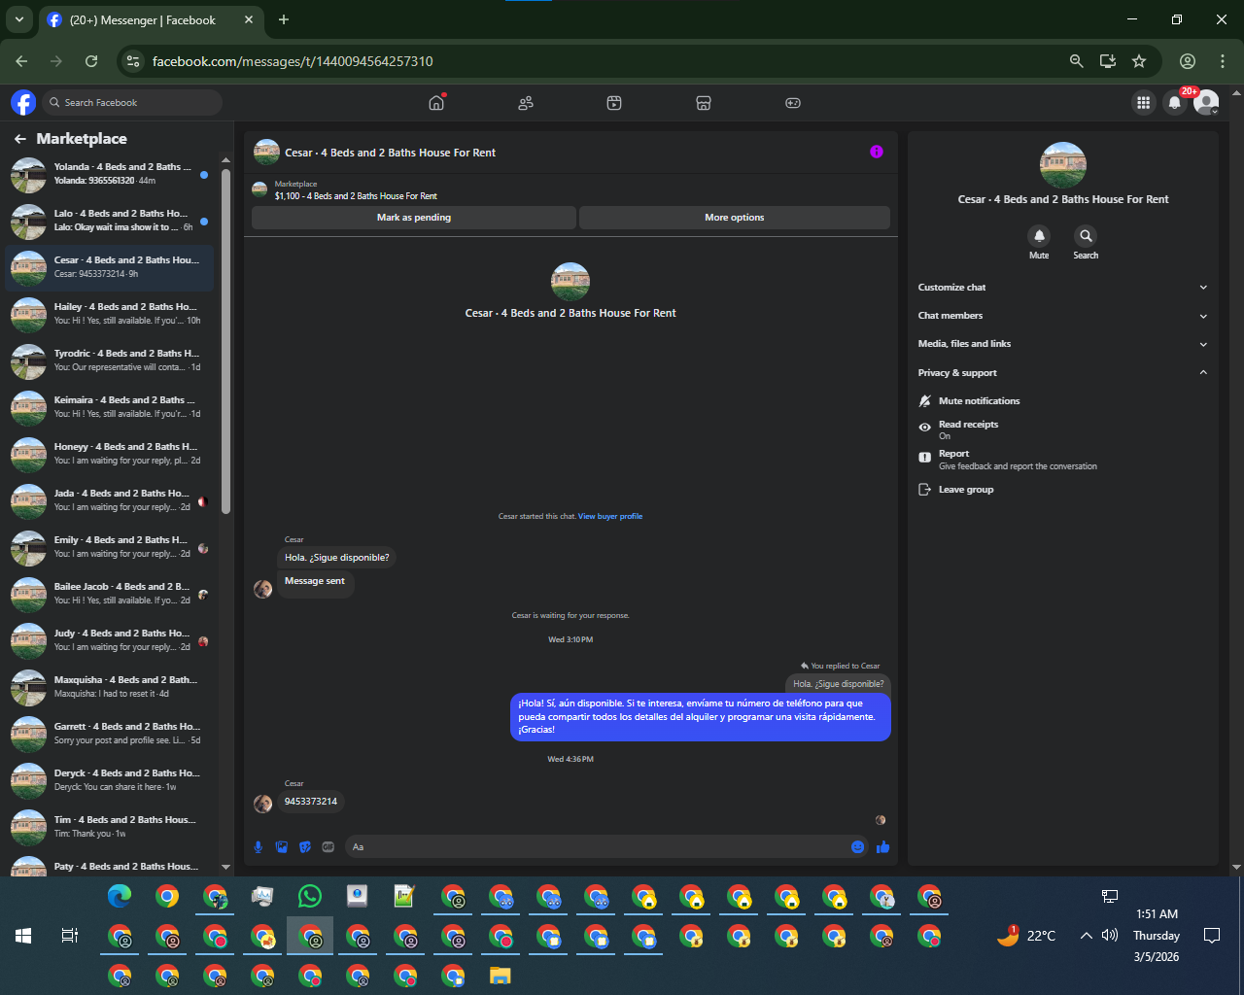Click Mark as pending button
This screenshot has width=1244, height=995.
click(x=414, y=218)
